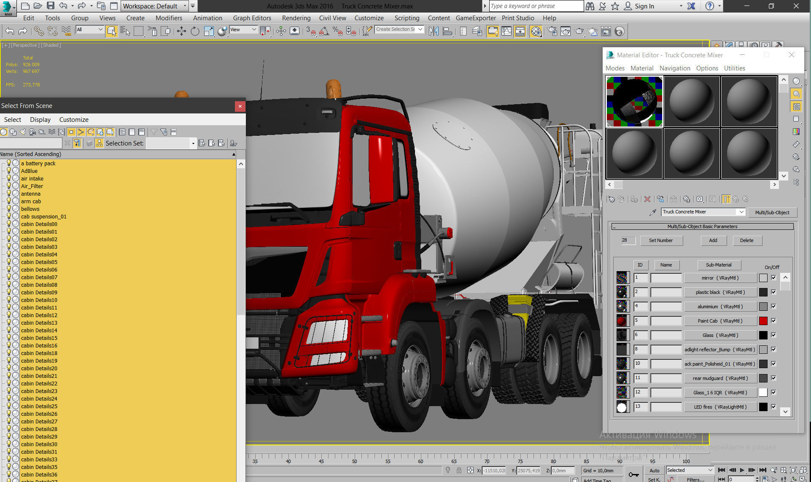Open Selection Set dropdown in Select From Scene
Viewport: 811px width, 482px height.
click(x=193, y=143)
